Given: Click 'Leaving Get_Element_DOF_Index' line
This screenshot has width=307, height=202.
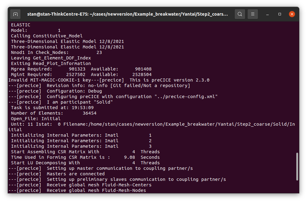Looking at the screenshot, I should pos(51,58).
